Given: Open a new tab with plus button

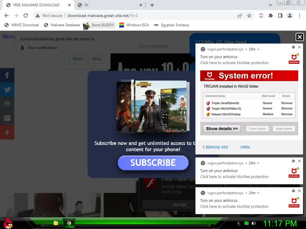Looking at the screenshot, I should 152,5.
